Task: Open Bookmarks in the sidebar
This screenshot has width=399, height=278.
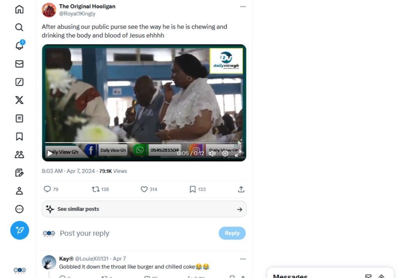Action: (19, 136)
